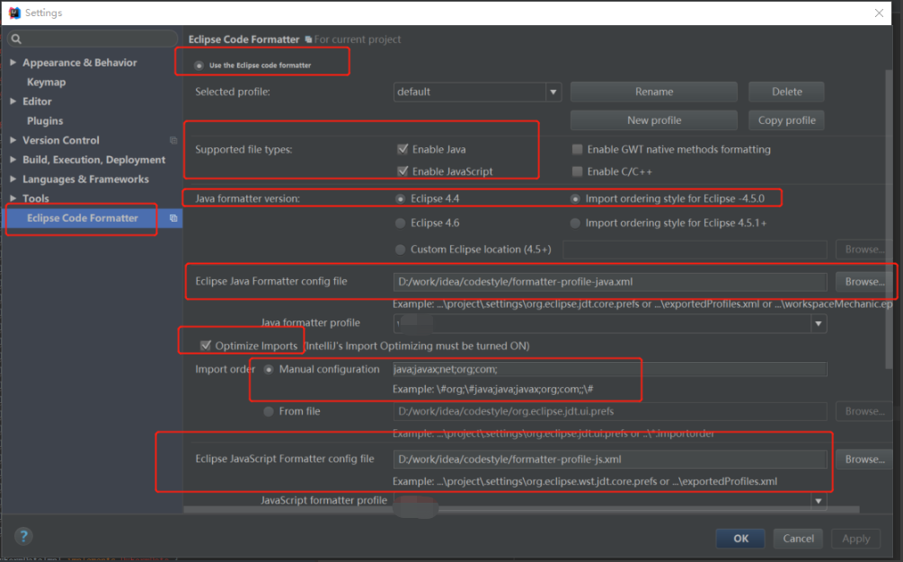Click the vertical scrollbar on the right

point(889,218)
